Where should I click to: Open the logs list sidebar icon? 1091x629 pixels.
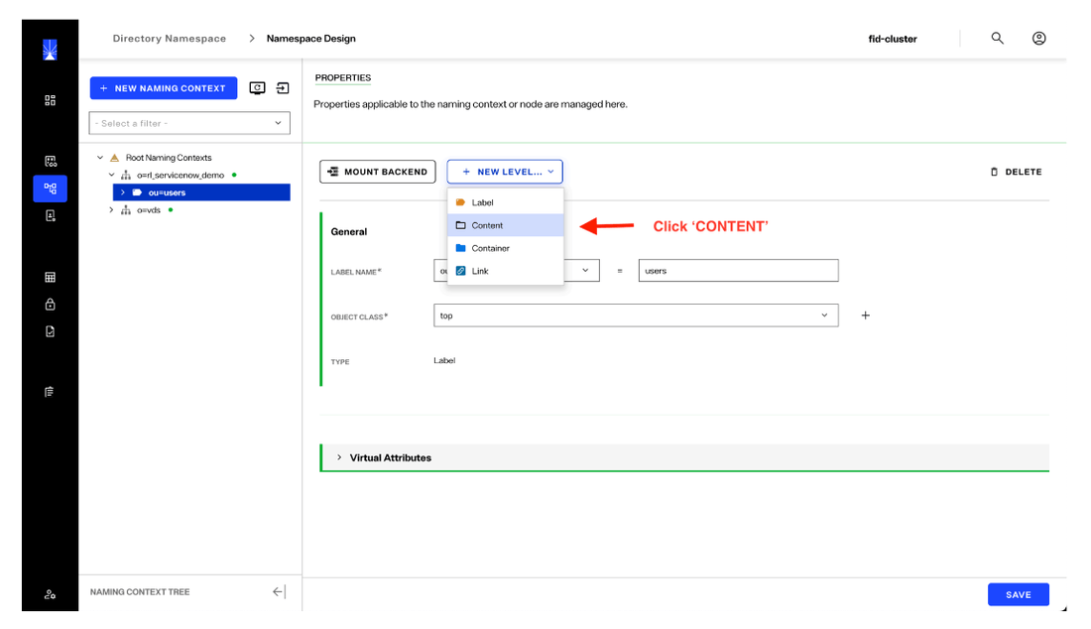pos(50,392)
